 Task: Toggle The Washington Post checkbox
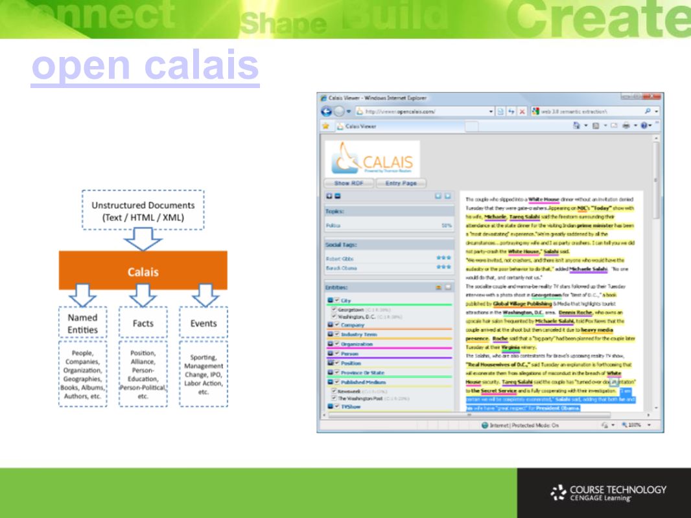point(334,398)
